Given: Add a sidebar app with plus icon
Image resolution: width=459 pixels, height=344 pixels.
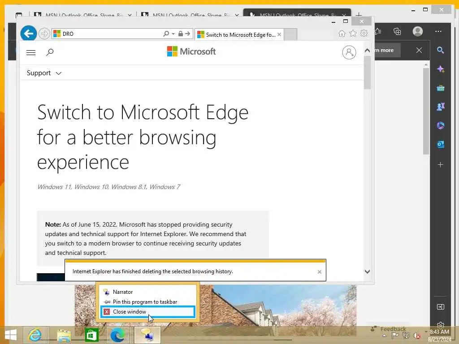Looking at the screenshot, I should [x=440, y=165].
